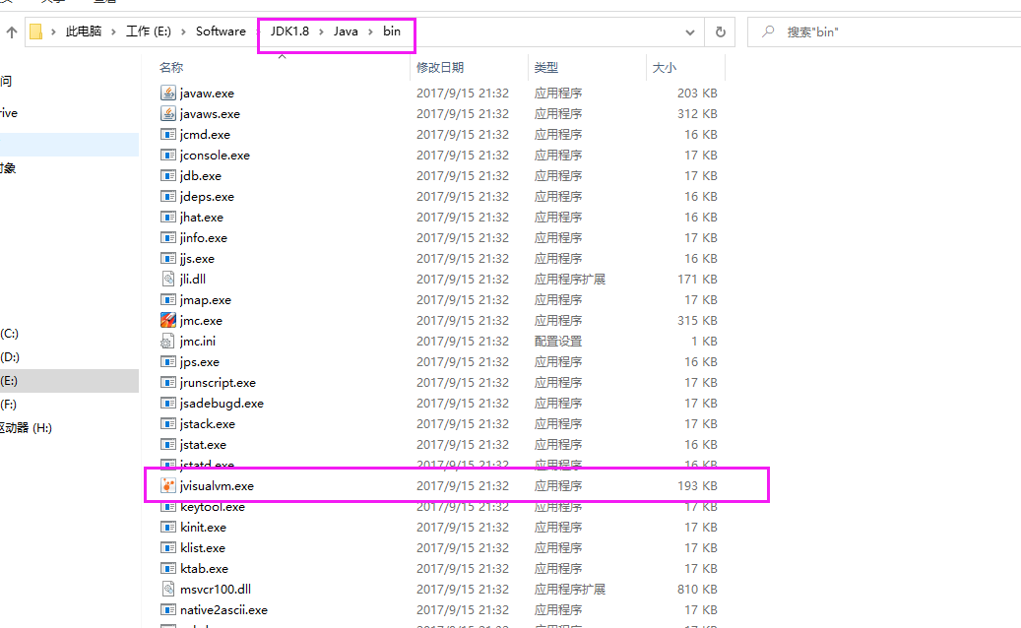The height and width of the screenshot is (628, 1021).
Task: Click the jli.dll file icon
Action: (167, 279)
